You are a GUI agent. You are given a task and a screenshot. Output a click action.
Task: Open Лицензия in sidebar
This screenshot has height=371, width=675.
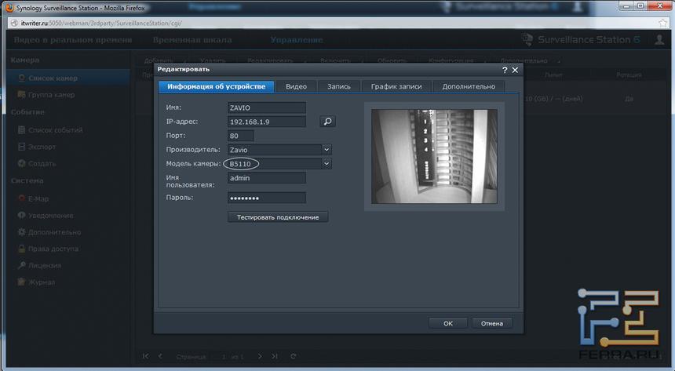[46, 266]
